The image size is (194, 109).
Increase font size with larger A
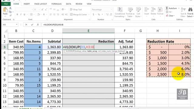pyautogui.click(x=42, y=9)
